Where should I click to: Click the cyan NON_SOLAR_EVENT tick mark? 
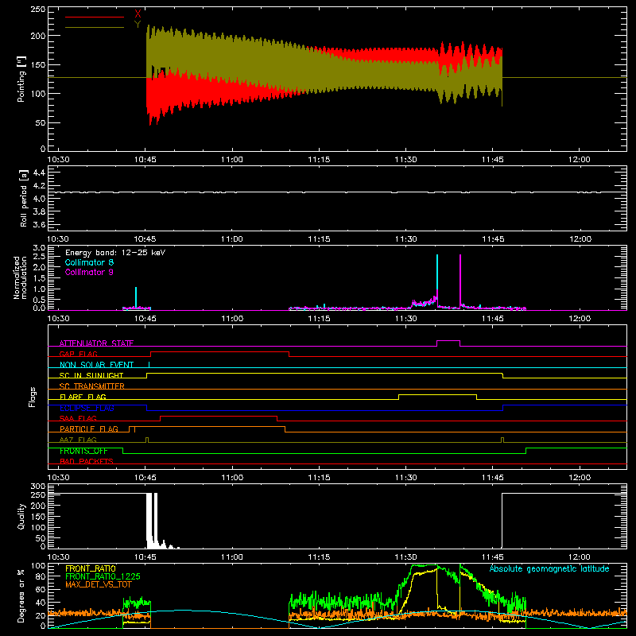[149, 365]
